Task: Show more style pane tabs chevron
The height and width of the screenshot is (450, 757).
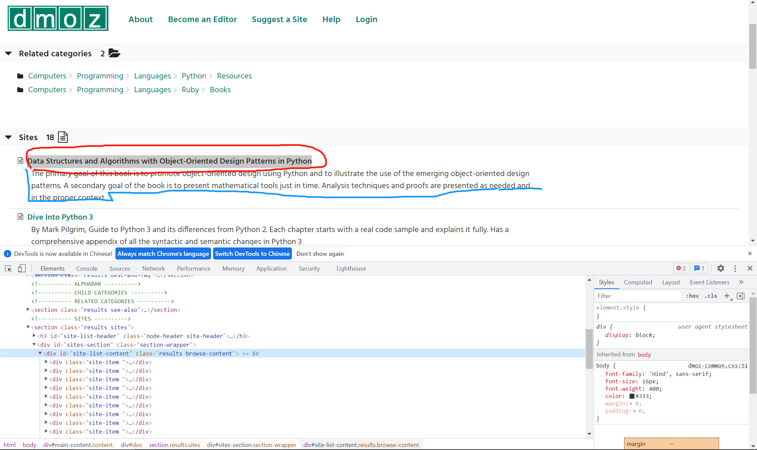Action: point(741,282)
